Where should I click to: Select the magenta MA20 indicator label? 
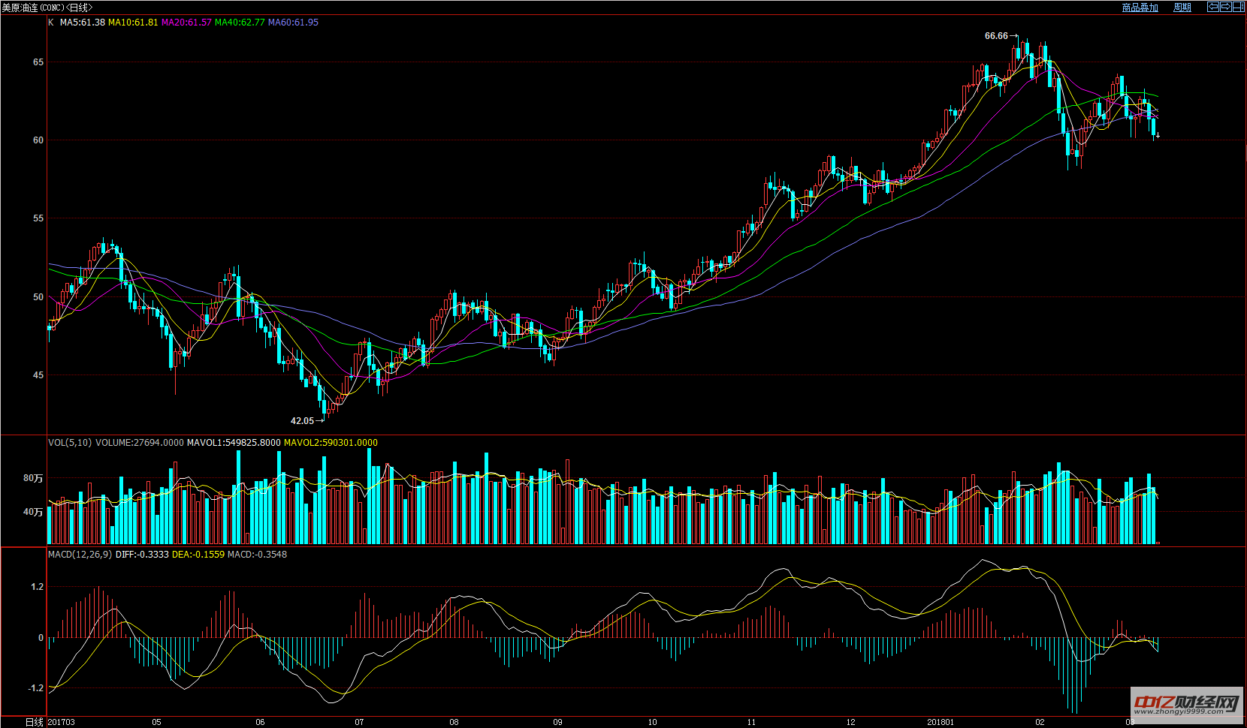pyautogui.click(x=186, y=23)
